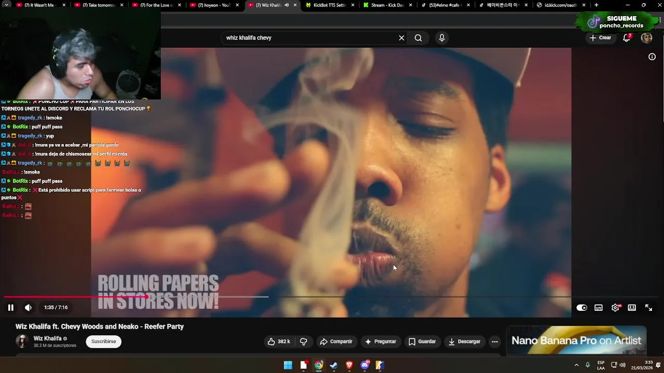Pause the Reefer Party video
Image resolution: width=664 pixels, height=373 pixels.
[10, 308]
